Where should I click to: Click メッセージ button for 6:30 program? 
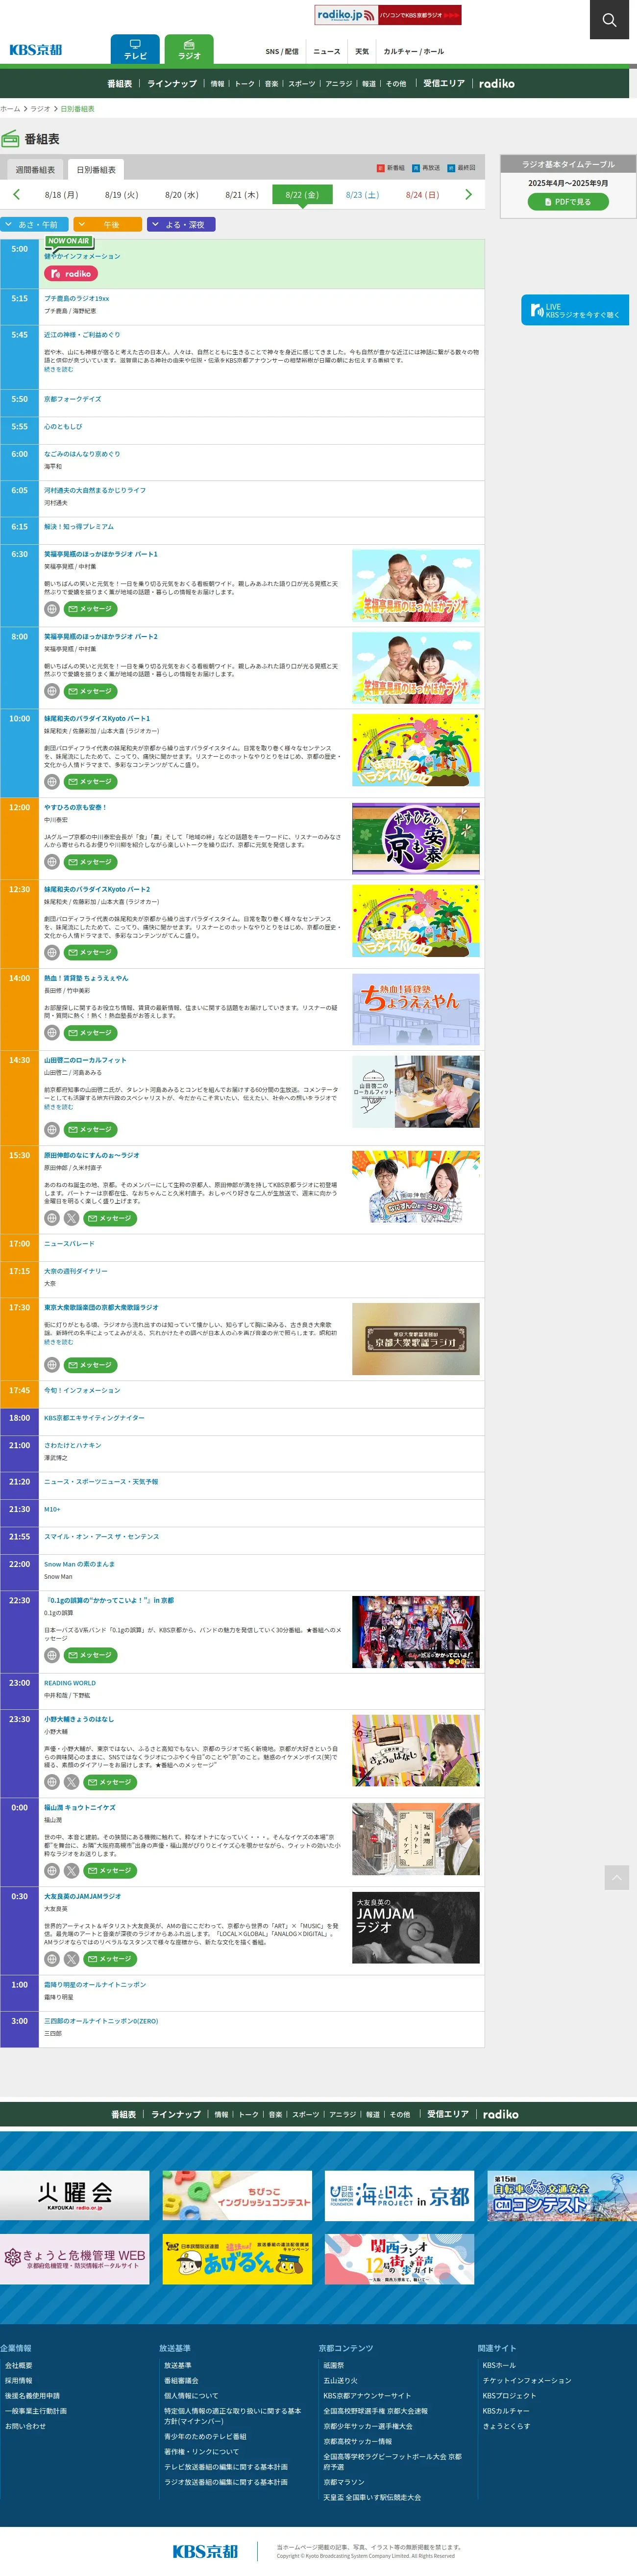[91, 609]
